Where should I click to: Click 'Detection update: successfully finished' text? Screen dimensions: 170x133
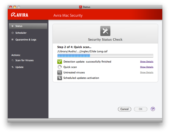pos(87,61)
